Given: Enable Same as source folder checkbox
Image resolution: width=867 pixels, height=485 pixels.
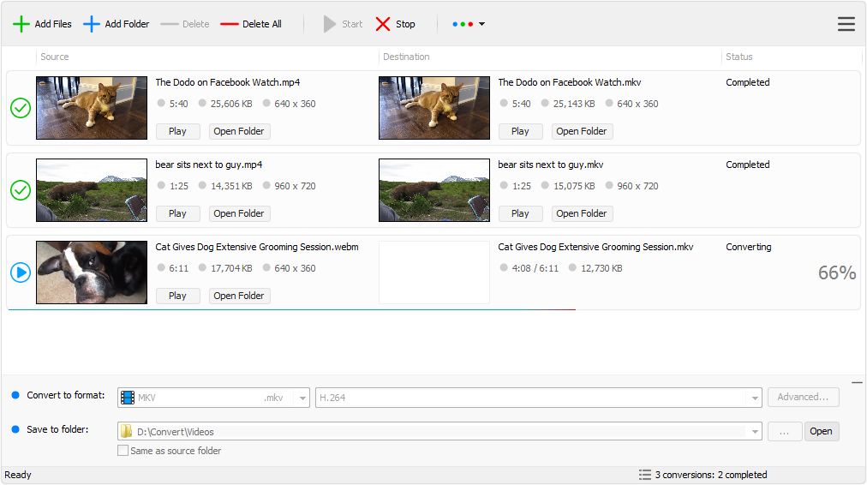Looking at the screenshot, I should click(x=123, y=451).
